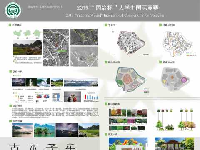Viewport: 200px width, 150px height.
Task: Click the green location label on satellite map
Action: tap(62, 51)
